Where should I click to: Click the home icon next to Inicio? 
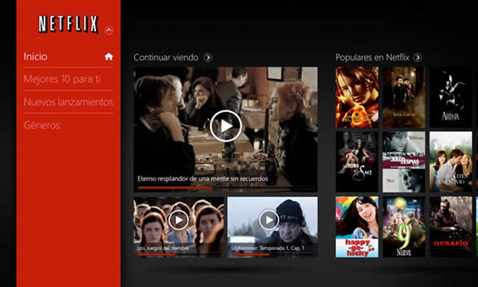[109, 57]
